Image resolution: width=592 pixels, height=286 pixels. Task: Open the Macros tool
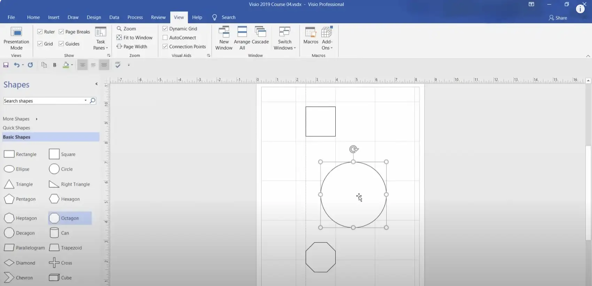tap(311, 32)
